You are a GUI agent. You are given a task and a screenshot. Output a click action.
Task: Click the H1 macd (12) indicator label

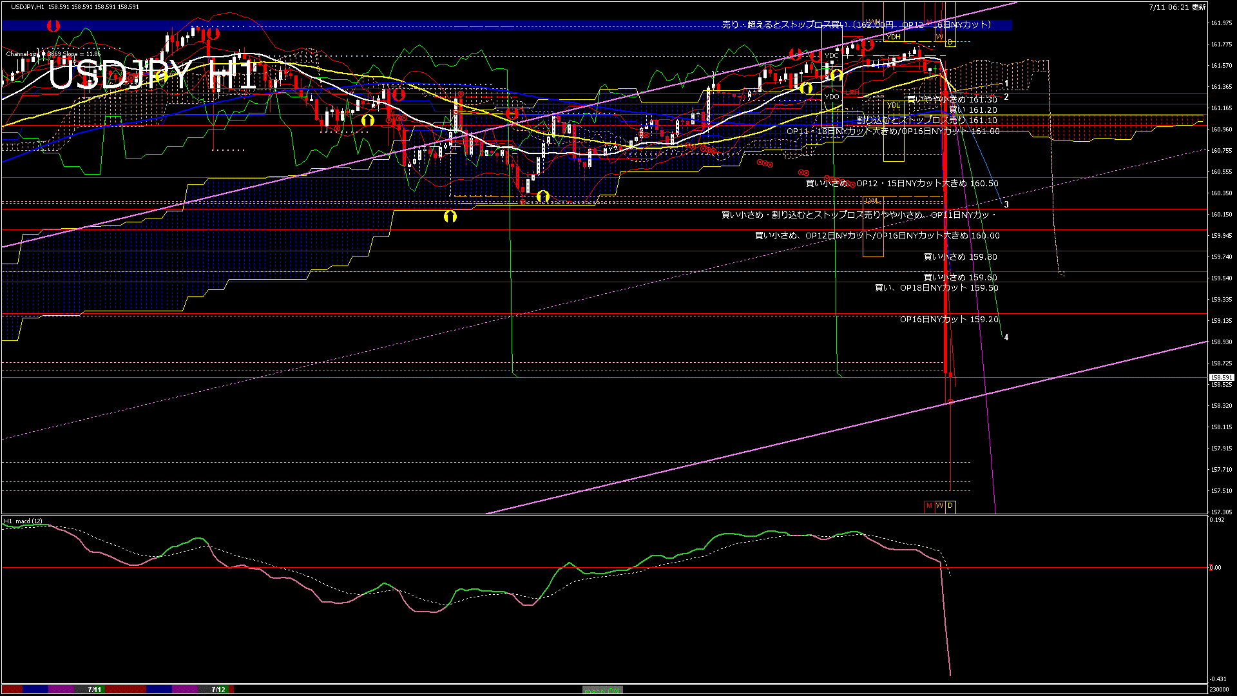[x=23, y=521]
